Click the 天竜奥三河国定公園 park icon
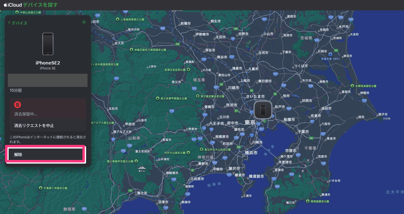The width and height of the screenshot is (404, 214). coord(41,188)
